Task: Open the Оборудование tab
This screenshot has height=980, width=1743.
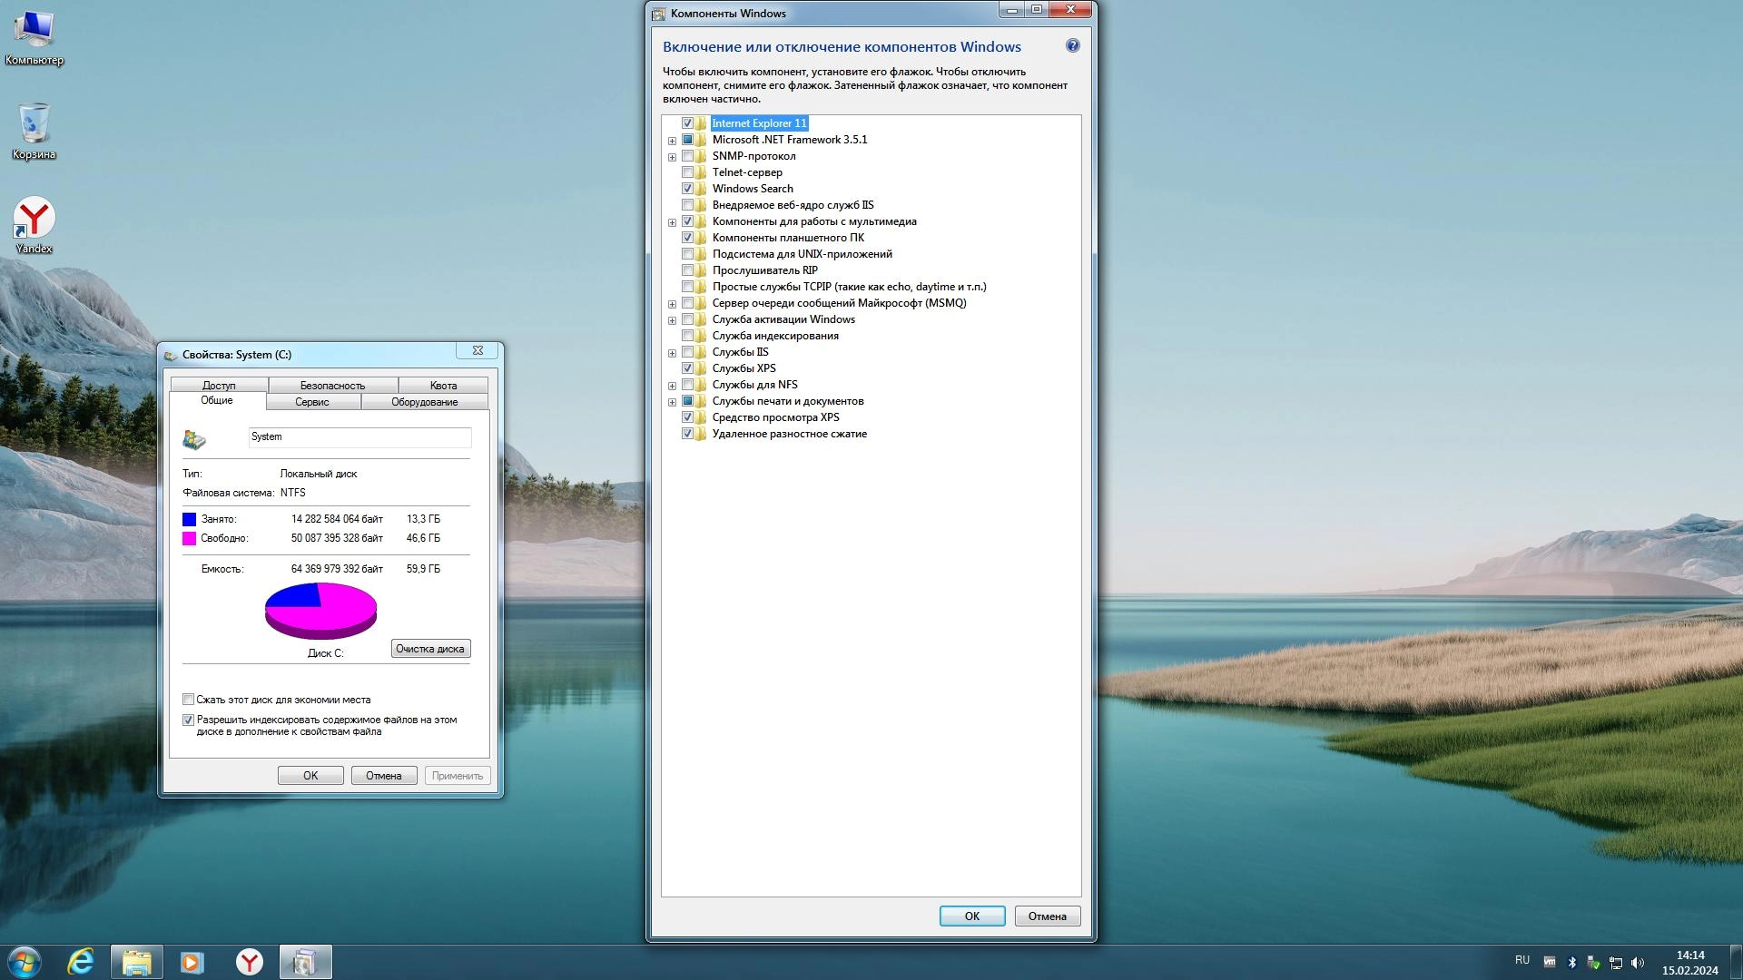Action: point(424,402)
